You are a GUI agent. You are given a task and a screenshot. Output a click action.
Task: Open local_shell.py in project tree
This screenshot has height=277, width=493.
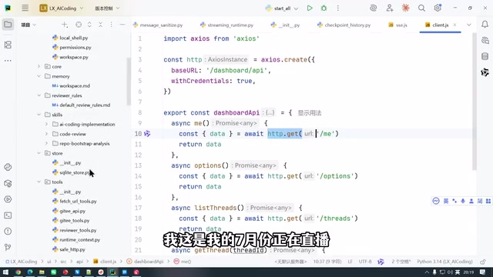70,38
